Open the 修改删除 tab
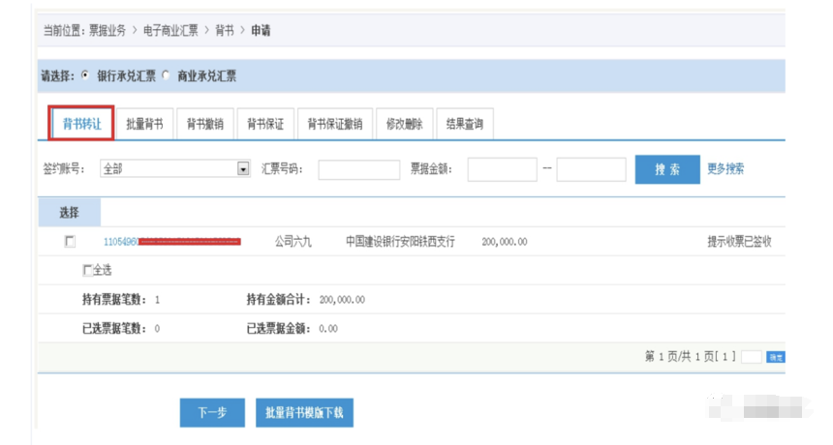 [404, 124]
